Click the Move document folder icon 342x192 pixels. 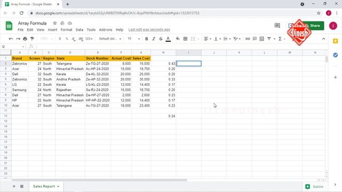[x=63, y=23]
